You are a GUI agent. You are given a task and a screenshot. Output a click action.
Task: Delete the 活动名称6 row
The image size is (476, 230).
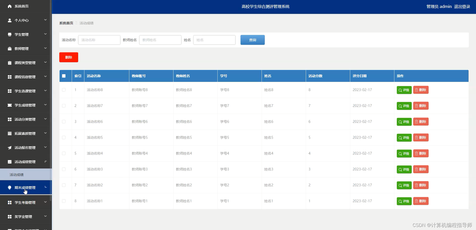(x=421, y=122)
